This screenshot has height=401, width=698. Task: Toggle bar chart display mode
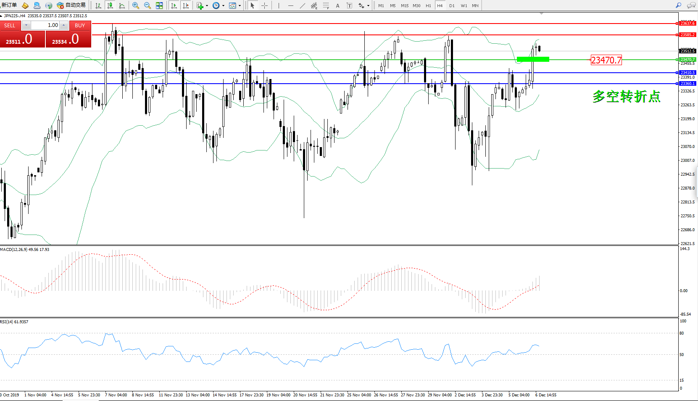click(x=98, y=5)
